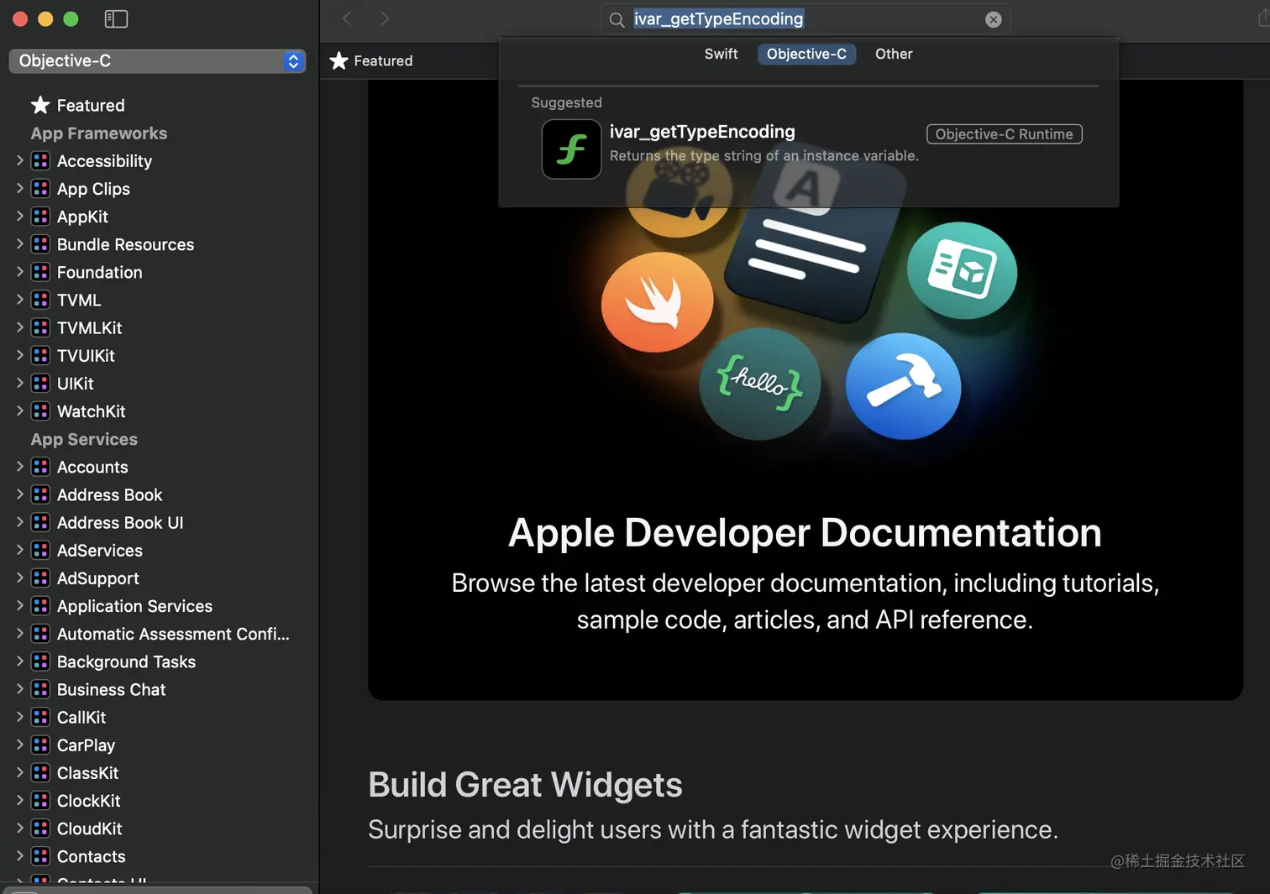Select Featured in the sidebar
1270x894 pixels.
91,105
